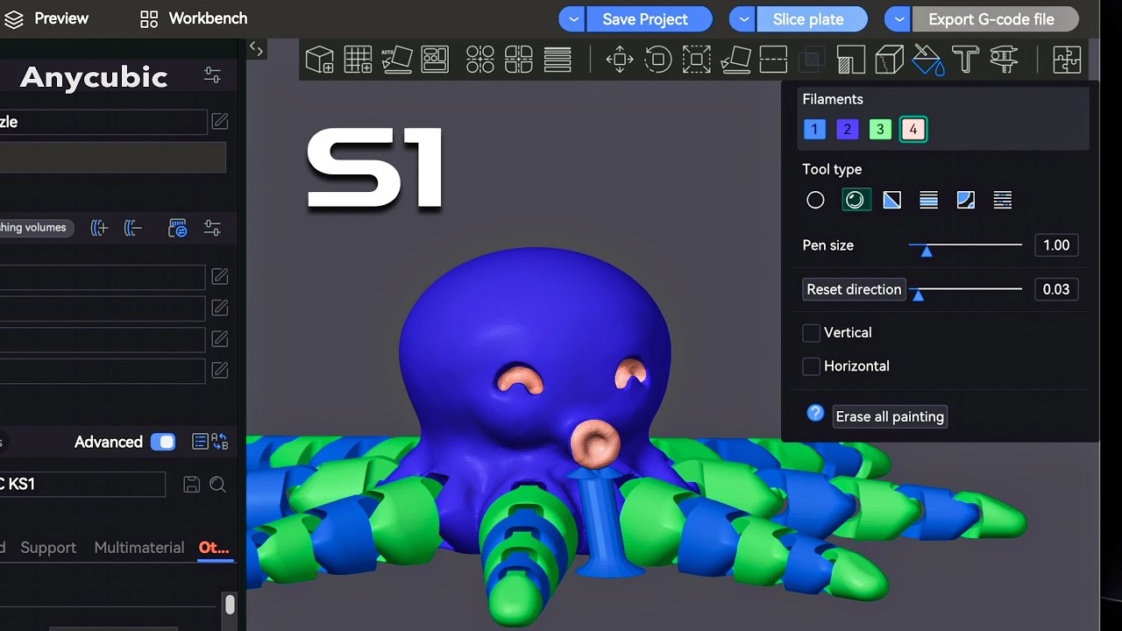Open the Save Project dropdown arrow
Screen dimensions: 1122x631
pyautogui.click(x=572, y=19)
